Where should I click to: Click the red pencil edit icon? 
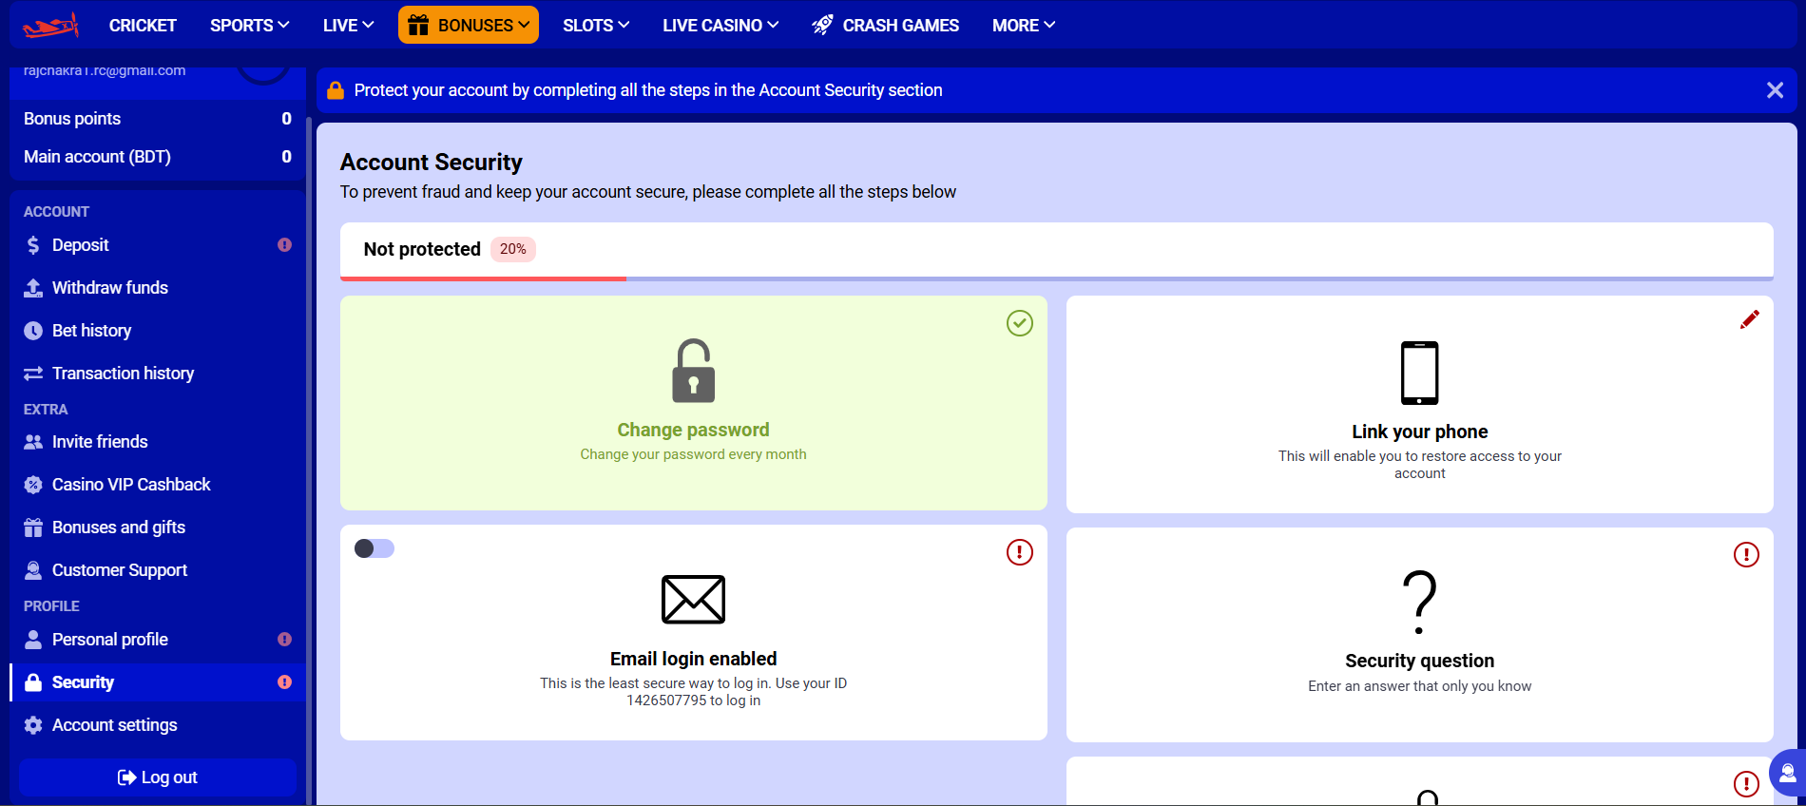(1749, 319)
